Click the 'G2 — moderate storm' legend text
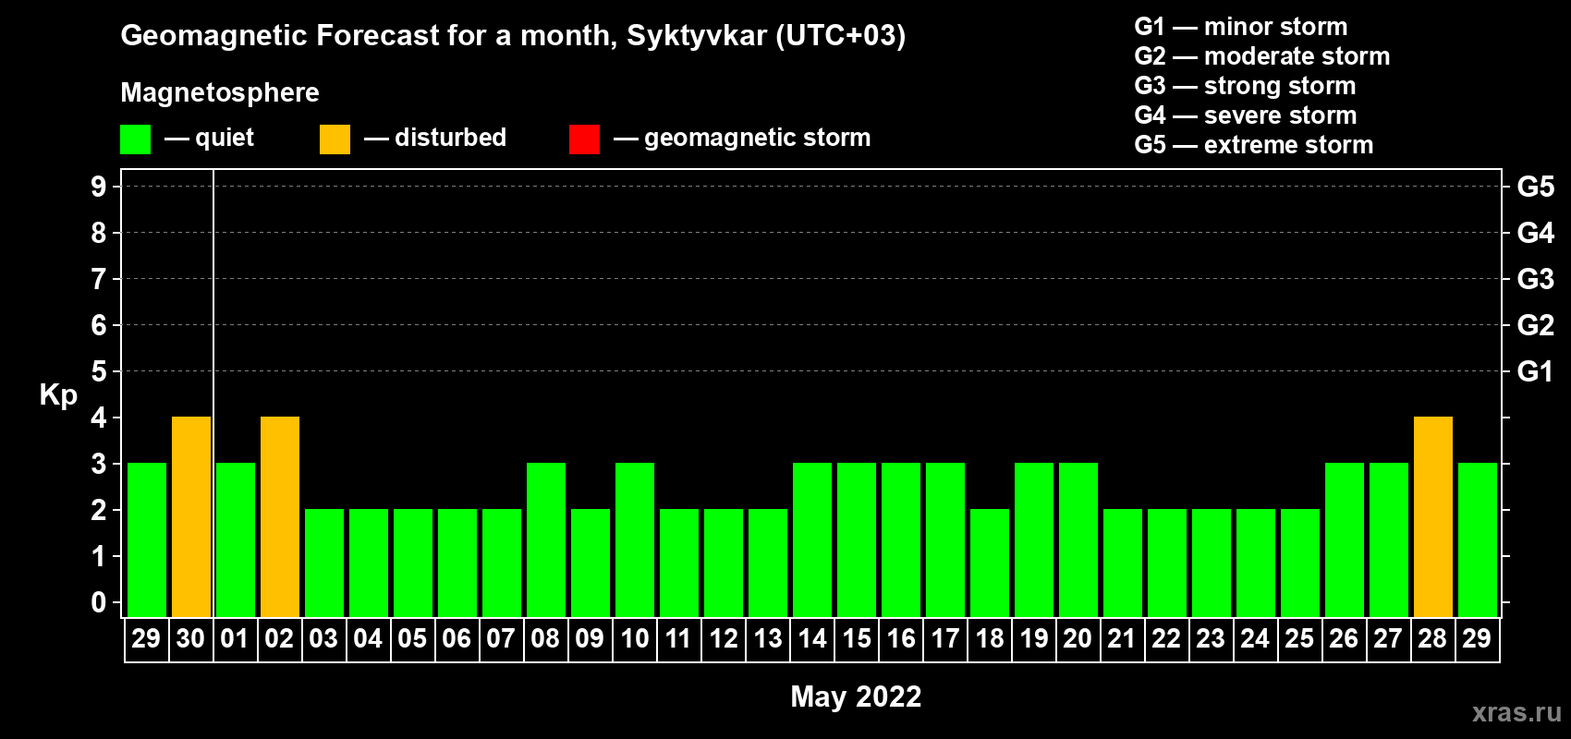 point(1262,56)
